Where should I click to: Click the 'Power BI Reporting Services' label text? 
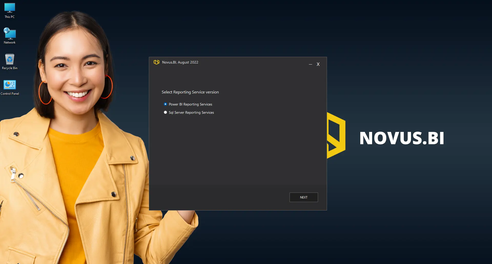point(190,104)
